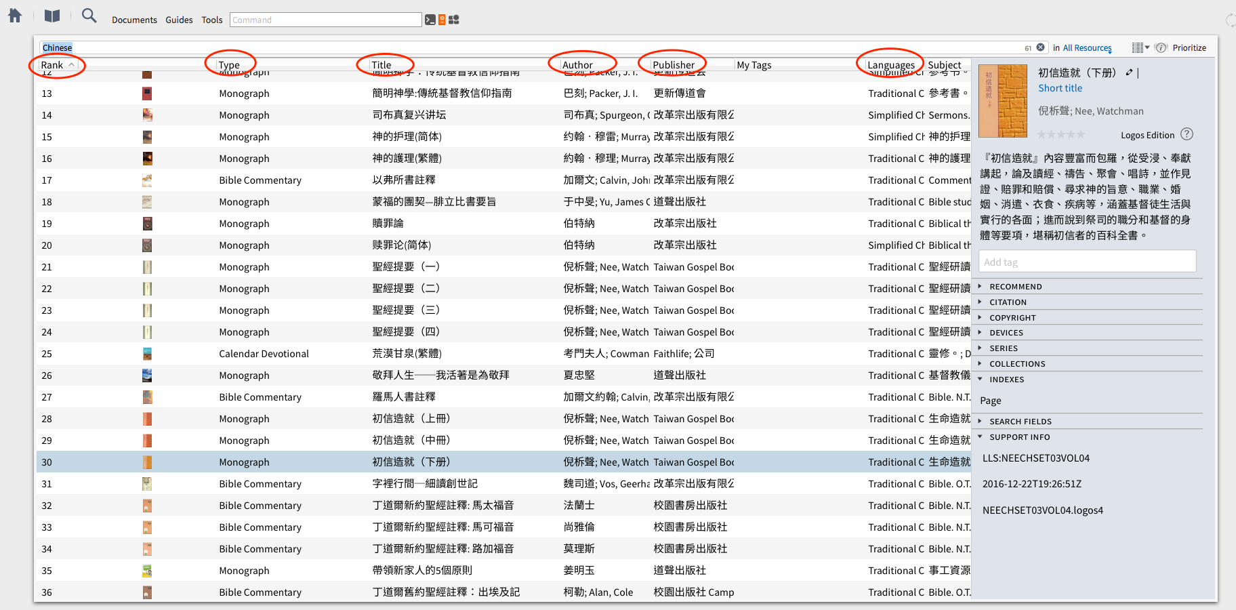The width and height of the screenshot is (1236, 610).
Task: Click the cover icon in row 35
Action: point(147,571)
